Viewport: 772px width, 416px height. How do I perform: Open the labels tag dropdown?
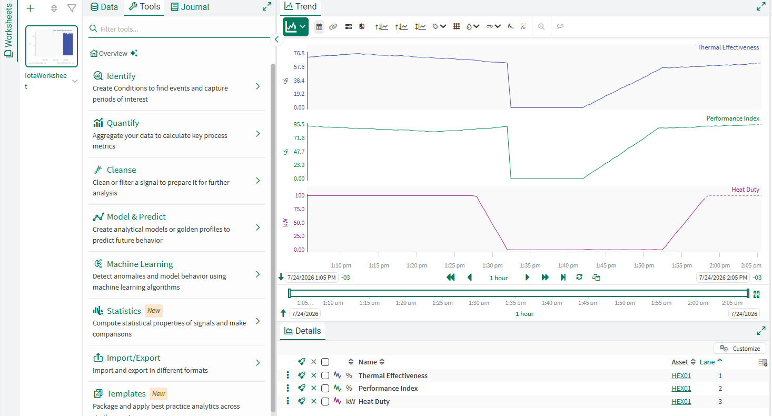pos(440,26)
